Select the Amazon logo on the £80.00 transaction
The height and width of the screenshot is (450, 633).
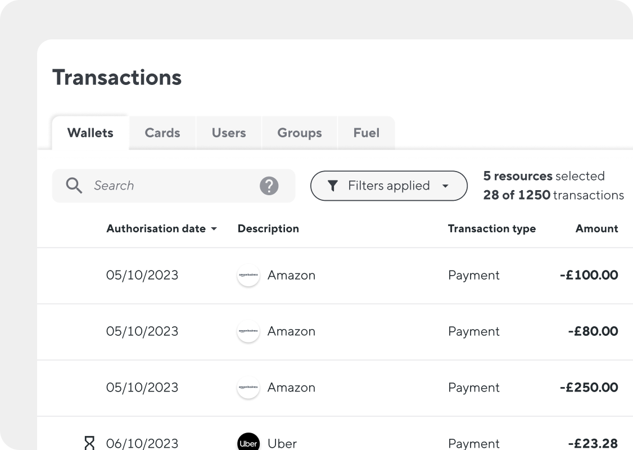248,331
